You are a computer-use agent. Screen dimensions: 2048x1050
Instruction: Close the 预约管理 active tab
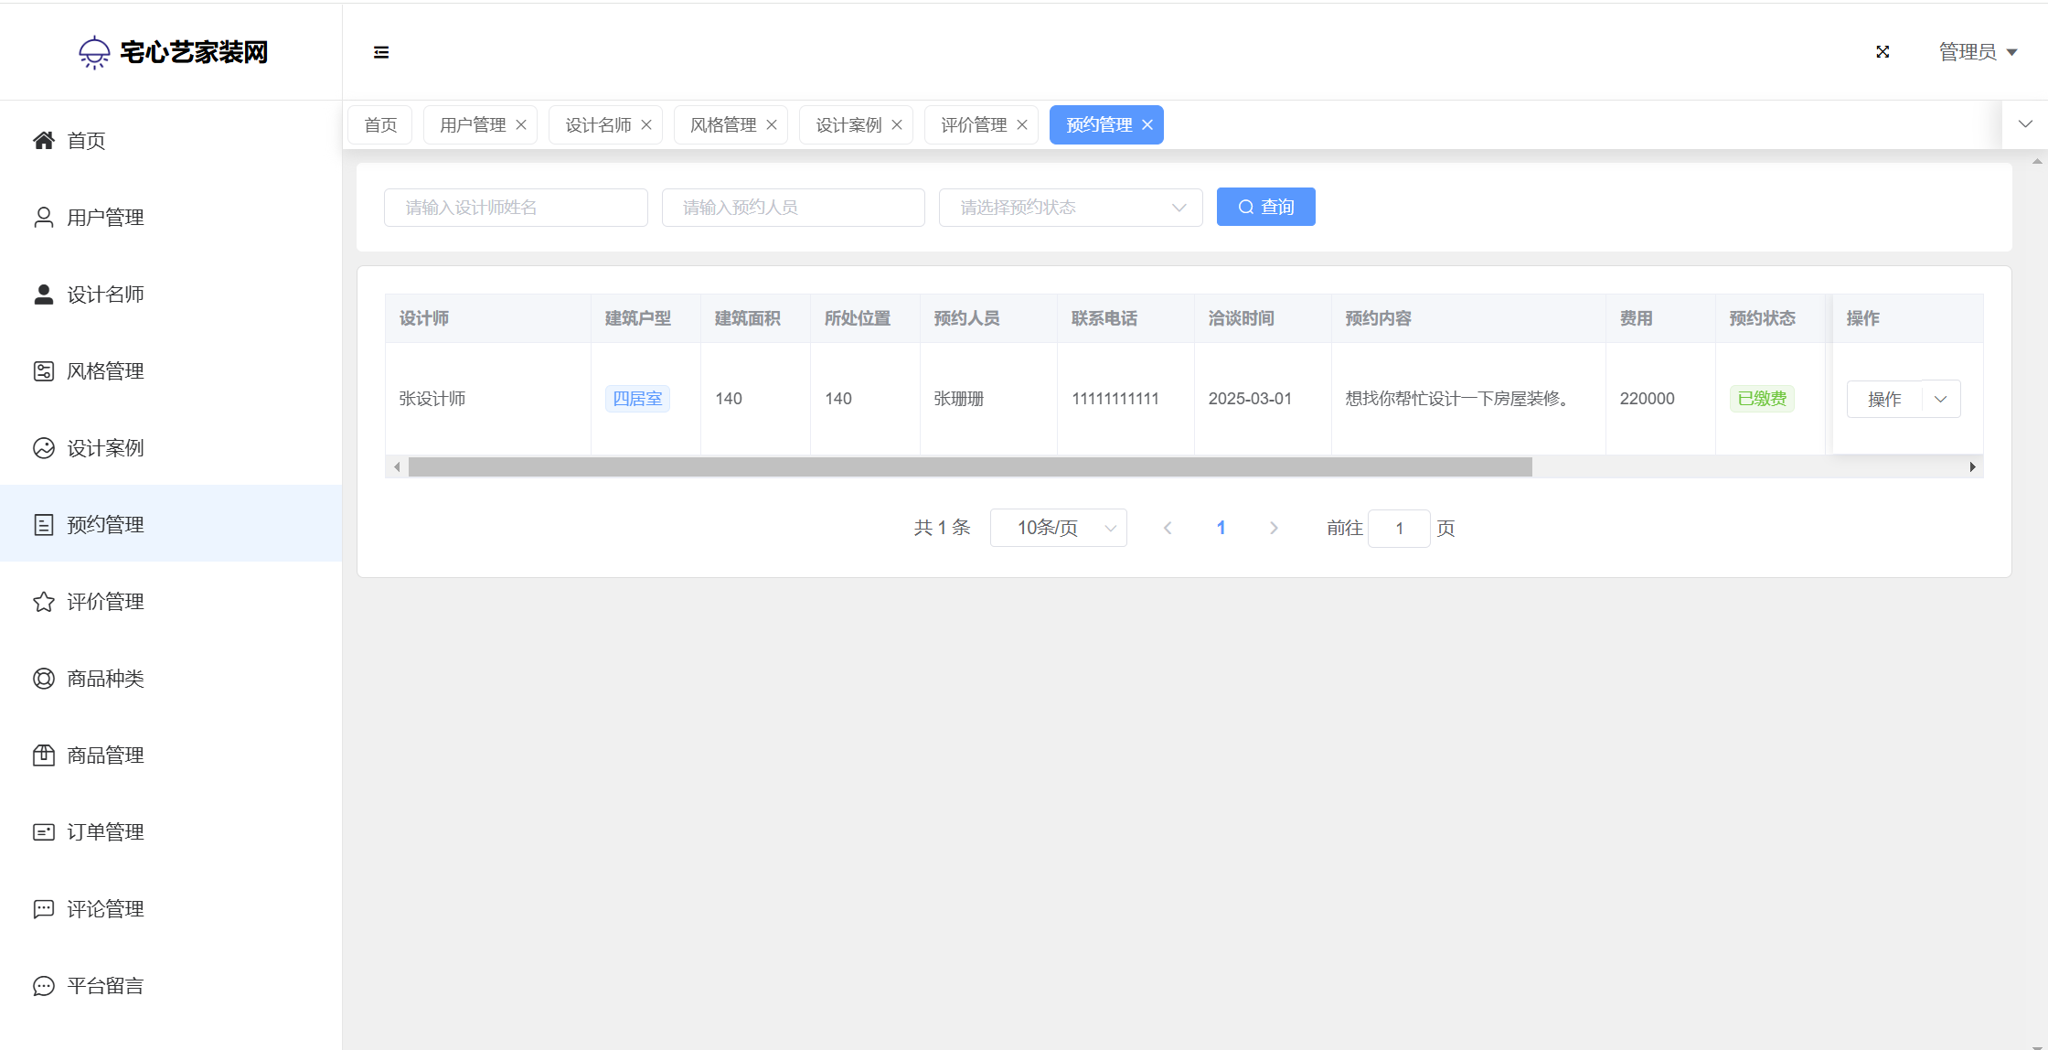1147,124
